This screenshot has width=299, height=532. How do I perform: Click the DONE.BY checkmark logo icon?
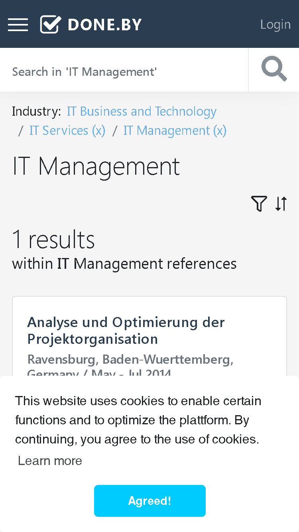(x=51, y=24)
